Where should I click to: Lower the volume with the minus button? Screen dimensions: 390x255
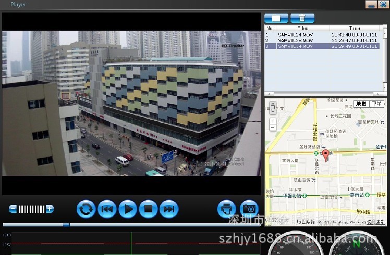pos(13,209)
